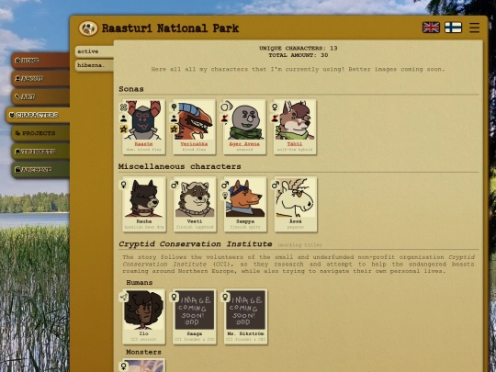Click Ager Avena's portrait image
The height and width of the screenshot is (372, 496).
click(245, 121)
